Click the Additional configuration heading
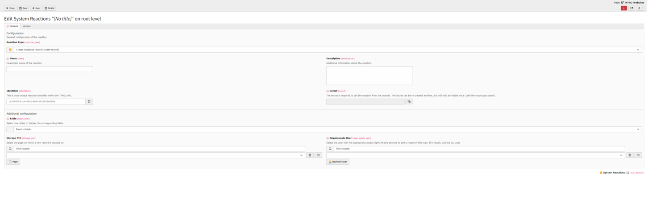 click(21, 113)
